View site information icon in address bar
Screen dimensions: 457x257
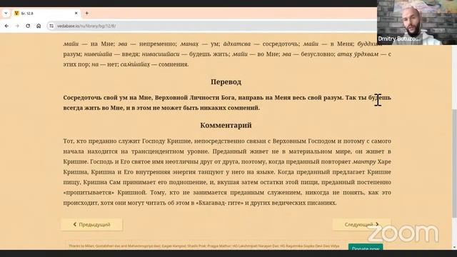[x=51, y=26]
